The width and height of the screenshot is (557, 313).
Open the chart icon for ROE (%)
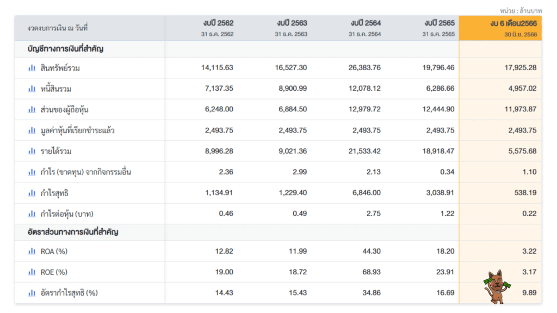[31, 272]
